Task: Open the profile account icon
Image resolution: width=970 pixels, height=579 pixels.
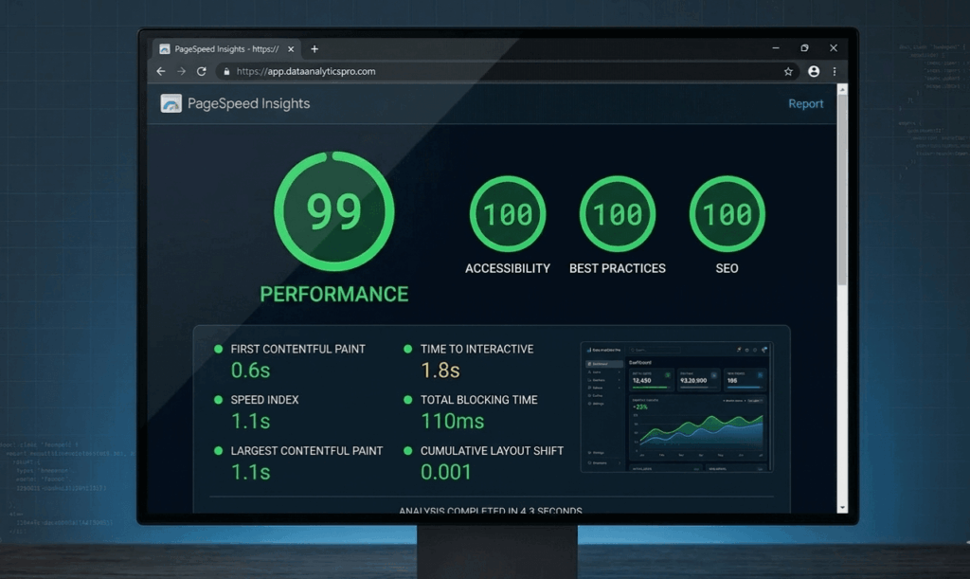Action: click(x=814, y=72)
